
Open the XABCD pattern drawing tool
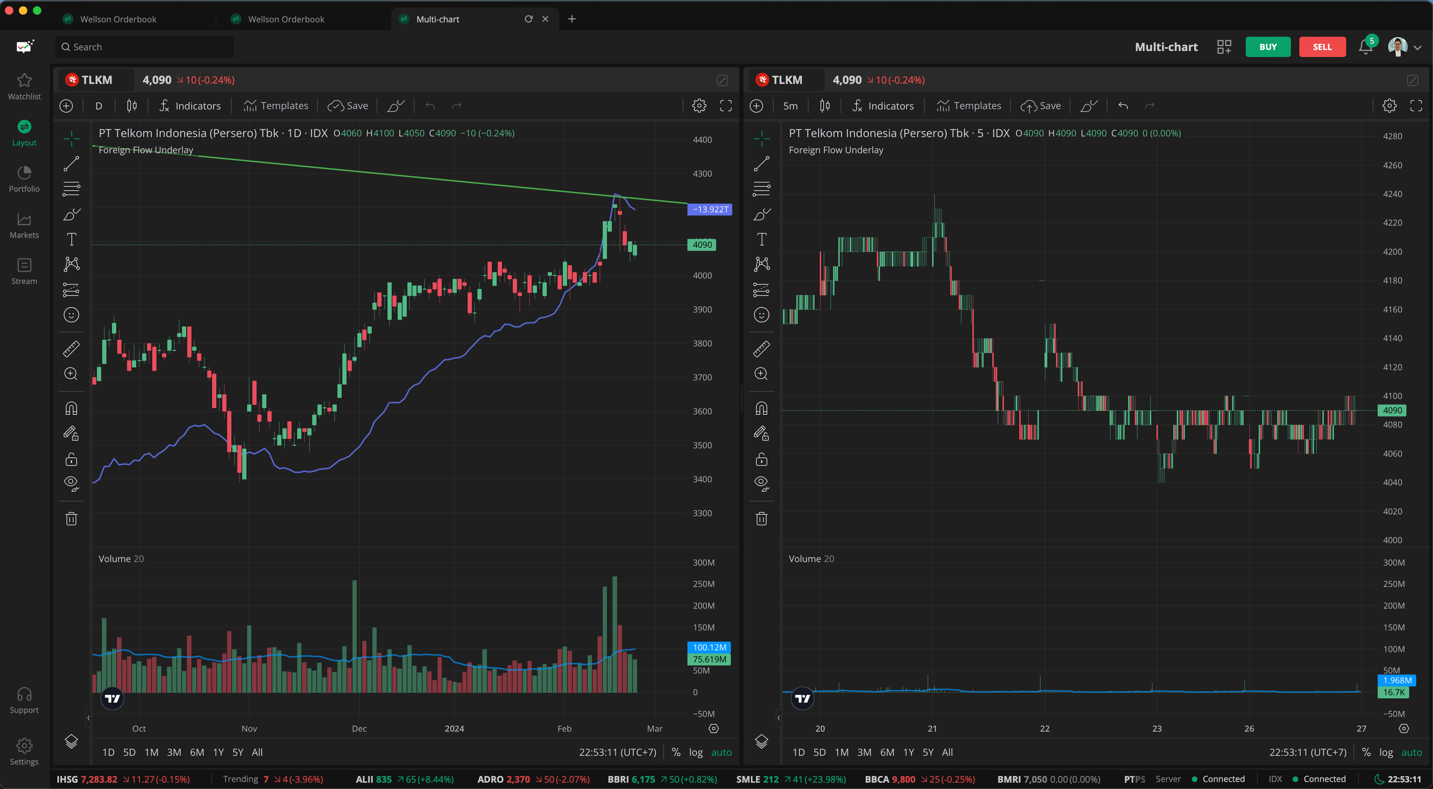(x=71, y=264)
